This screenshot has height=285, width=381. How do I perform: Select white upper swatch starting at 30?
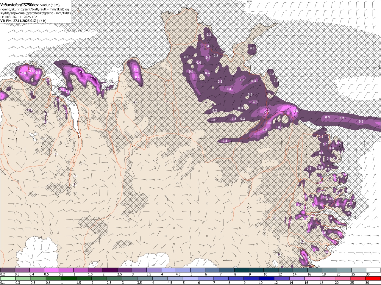point(374,270)
